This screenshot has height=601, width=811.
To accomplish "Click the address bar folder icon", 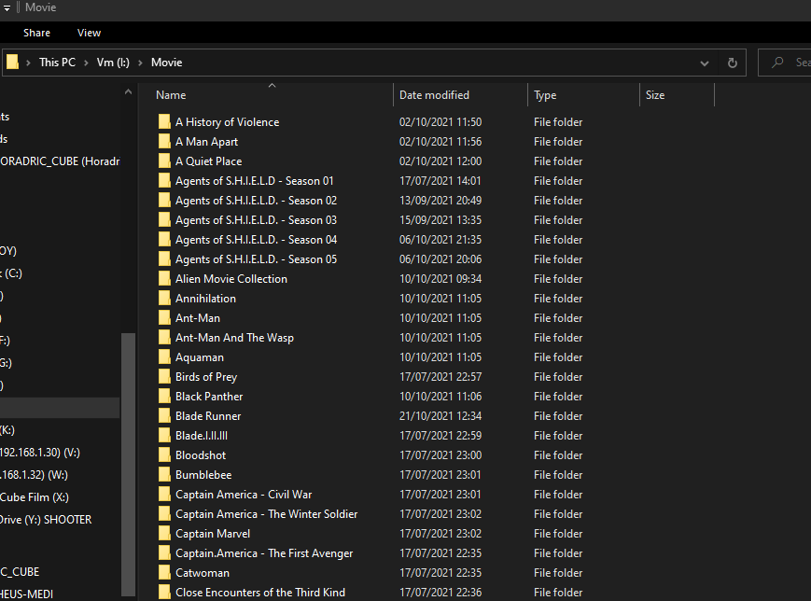I will tap(12, 63).
